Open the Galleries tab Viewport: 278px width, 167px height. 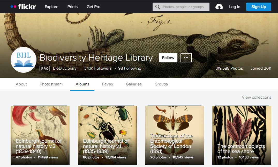133,84
